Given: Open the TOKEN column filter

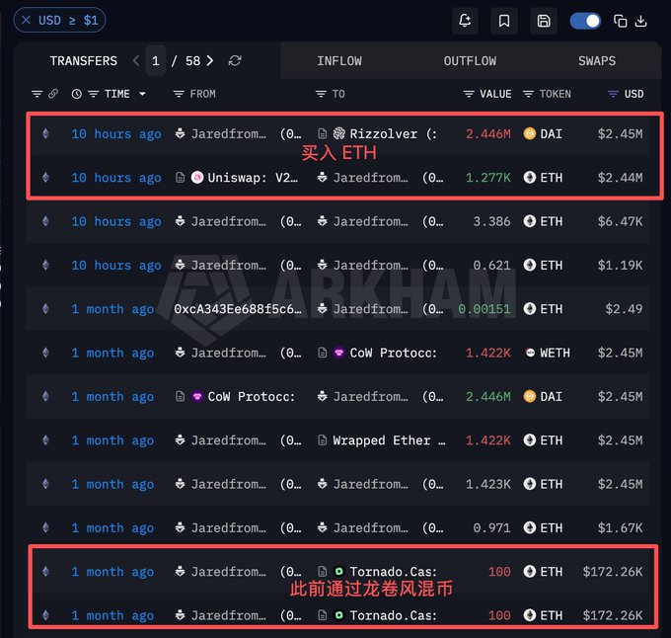Looking at the screenshot, I should click(x=529, y=94).
